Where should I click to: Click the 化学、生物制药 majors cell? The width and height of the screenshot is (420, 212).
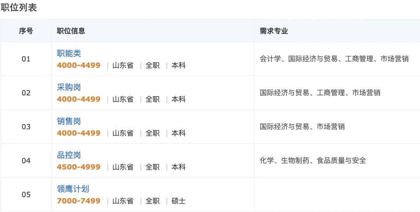[x=313, y=160]
